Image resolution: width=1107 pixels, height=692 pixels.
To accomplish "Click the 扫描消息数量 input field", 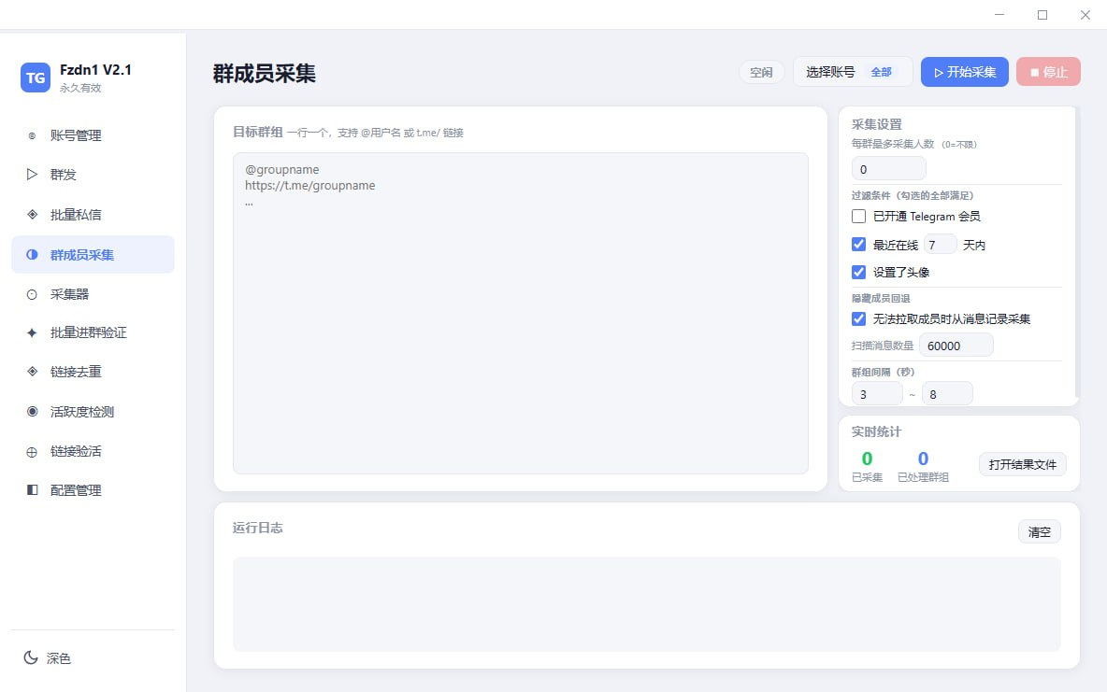I will tap(956, 345).
